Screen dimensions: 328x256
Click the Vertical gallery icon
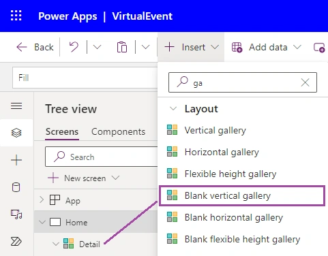[172, 130]
